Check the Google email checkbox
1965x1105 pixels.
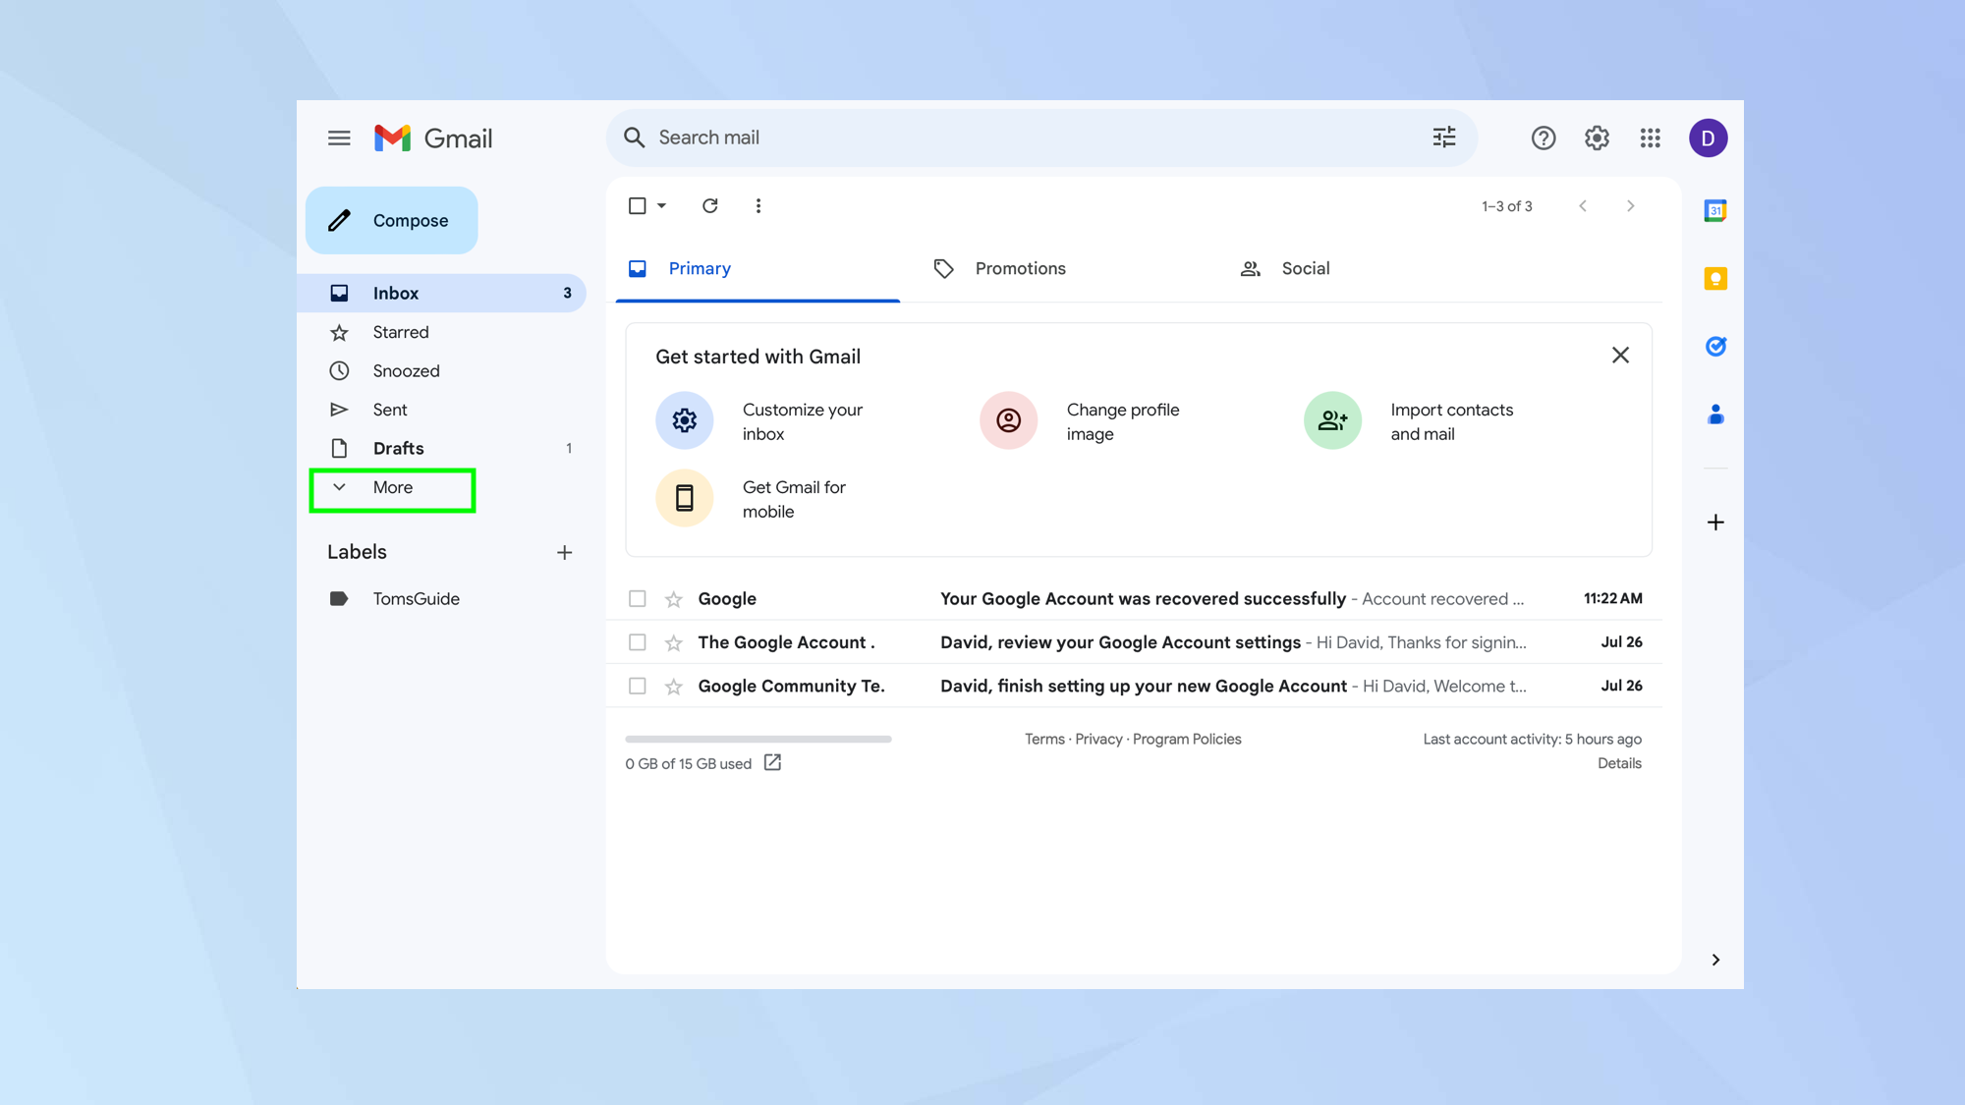[637, 599]
